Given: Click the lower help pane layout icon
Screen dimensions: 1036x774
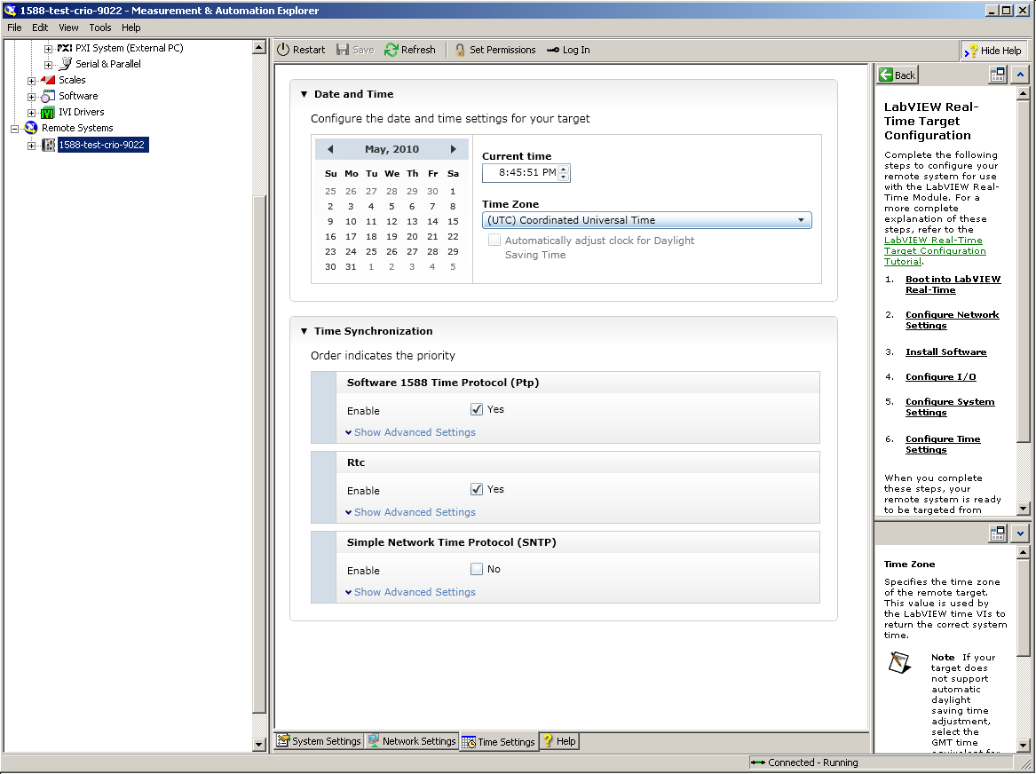Looking at the screenshot, I should click(x=997, y=533).
